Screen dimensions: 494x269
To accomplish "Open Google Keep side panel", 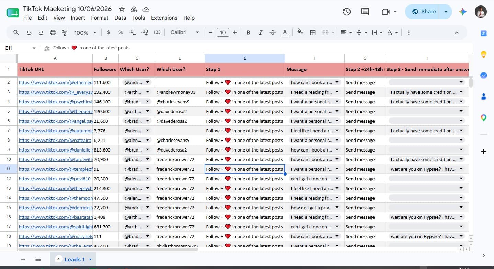I will point(484,54).
